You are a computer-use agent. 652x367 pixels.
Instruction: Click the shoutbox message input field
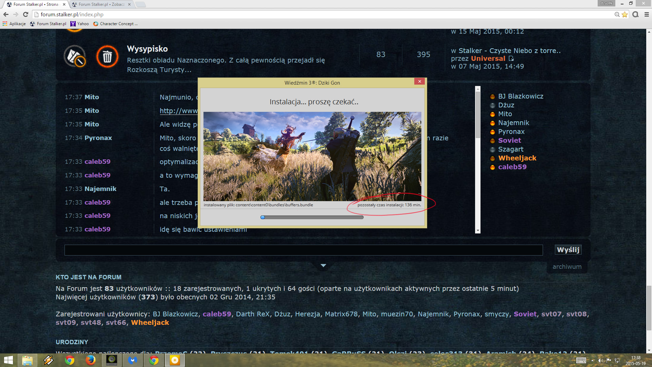[x=304, y=250]
